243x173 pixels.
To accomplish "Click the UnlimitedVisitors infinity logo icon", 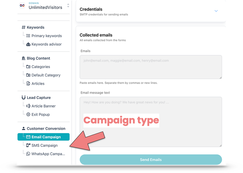I will pyautogui.click(x=22, y=5).
